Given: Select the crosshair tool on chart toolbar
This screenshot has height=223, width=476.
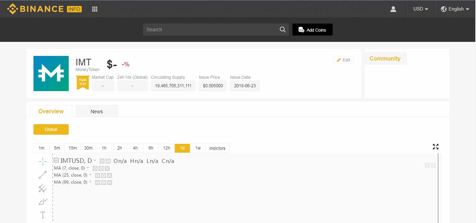Looking at the screenshot, I should [x=42, y=161].
